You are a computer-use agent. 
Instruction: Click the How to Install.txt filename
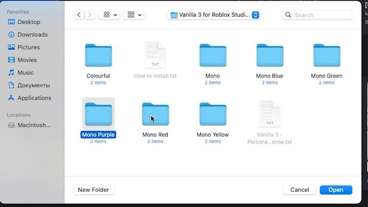pyautogui.click(x=155, y=76)
